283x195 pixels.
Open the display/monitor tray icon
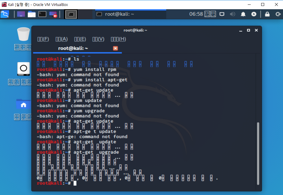click(x=222, y=14)
